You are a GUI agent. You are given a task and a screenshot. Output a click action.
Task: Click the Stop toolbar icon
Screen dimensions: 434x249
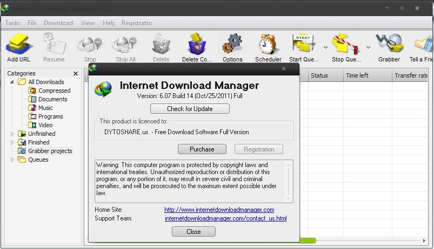(89, 44)
